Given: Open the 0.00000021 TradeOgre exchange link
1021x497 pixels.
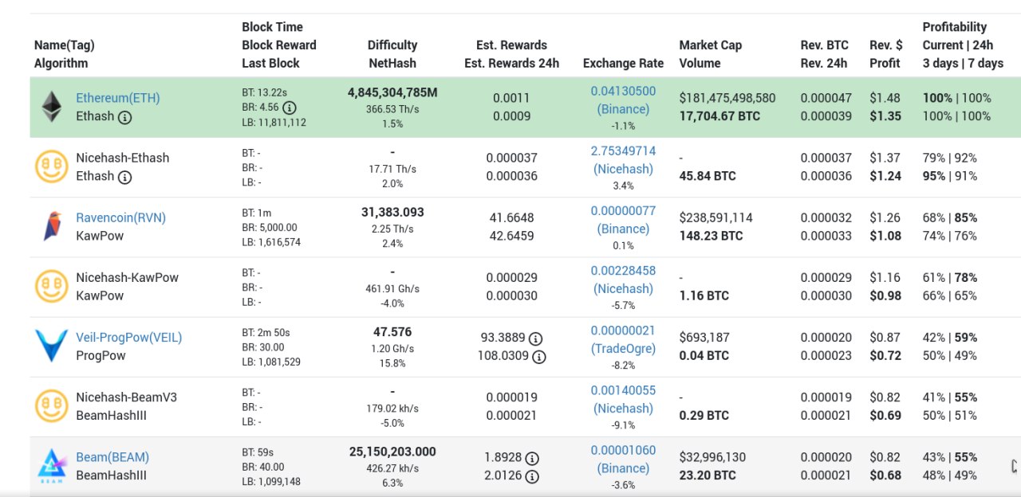Looking at the screenshot, I should click(623, 339).
